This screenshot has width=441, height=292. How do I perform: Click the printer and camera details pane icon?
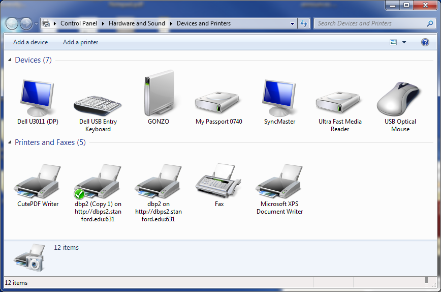[29, 257]
